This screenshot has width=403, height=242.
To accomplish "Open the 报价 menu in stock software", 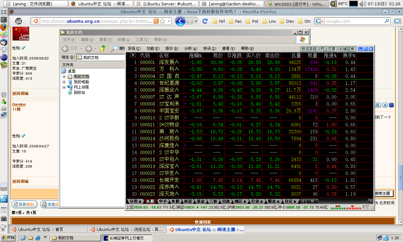I will coord(172,49).
